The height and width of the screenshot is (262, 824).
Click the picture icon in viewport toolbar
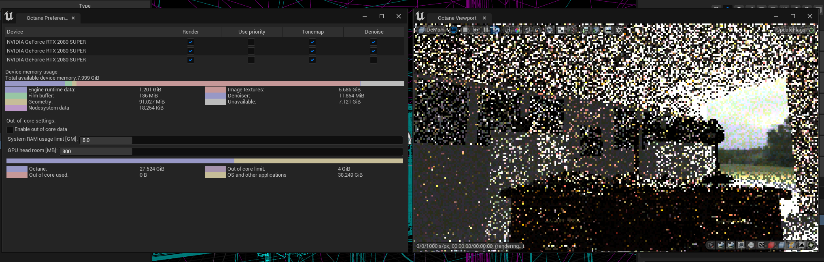pos(608,30)
